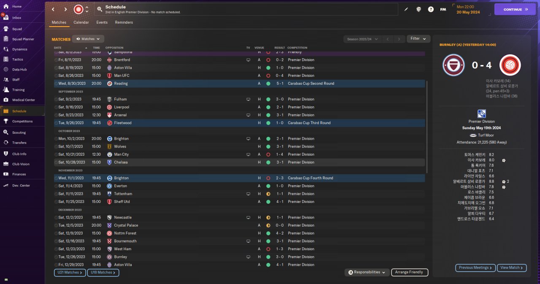Click the Continue button
Image resolution: width=540 pixels, height=284 pixels.
(515, 9)
